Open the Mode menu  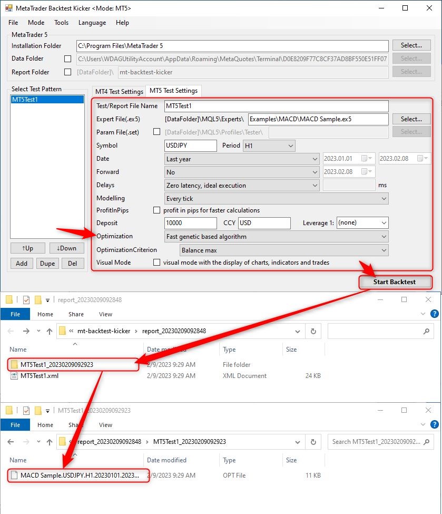[x=36, y=23]
